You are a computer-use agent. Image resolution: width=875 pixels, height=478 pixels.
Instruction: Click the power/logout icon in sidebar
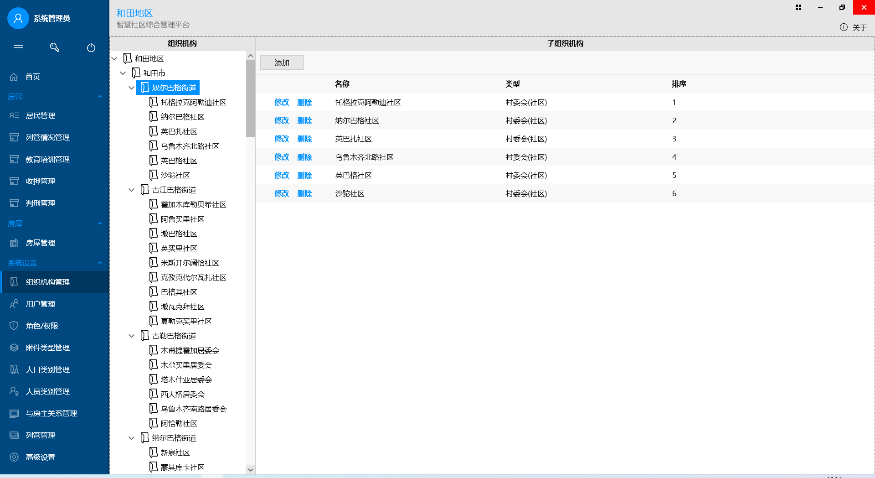[91, 47]
